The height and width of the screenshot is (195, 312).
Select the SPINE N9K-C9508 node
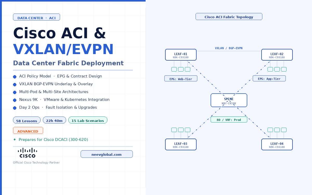click(x=229, y=100)
